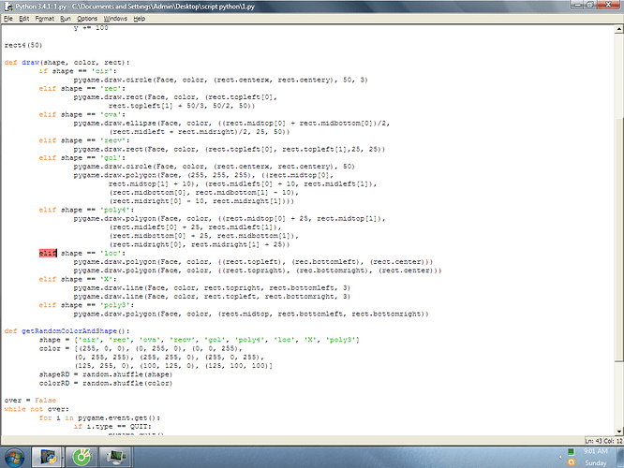
Task: Click the monitor icon in the taskbar
Action: click(x=116, y=456)
